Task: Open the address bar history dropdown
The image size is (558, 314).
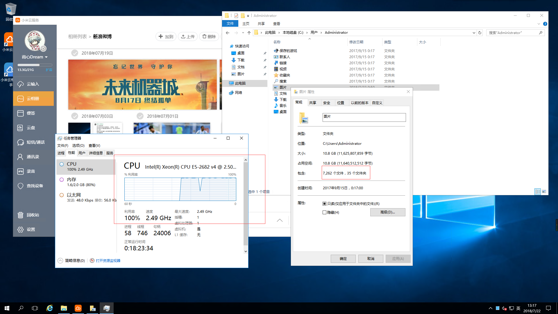Action: (474, 33)
